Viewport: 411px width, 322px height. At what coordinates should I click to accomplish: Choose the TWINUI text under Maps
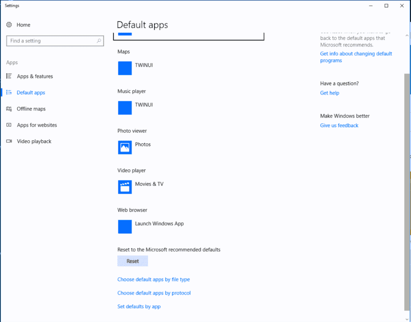tap(143, 65)
